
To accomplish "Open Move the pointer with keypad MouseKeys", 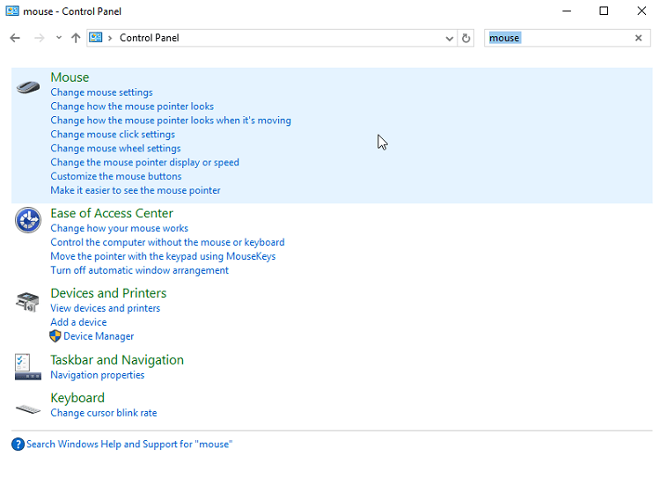I will point(163,256).
